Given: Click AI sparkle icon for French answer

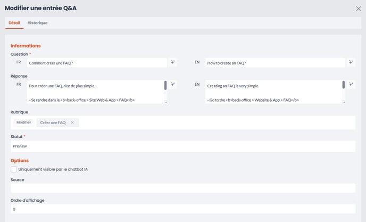Looking at the screenshot, I should pyautogui.click(x=172, y=84).
